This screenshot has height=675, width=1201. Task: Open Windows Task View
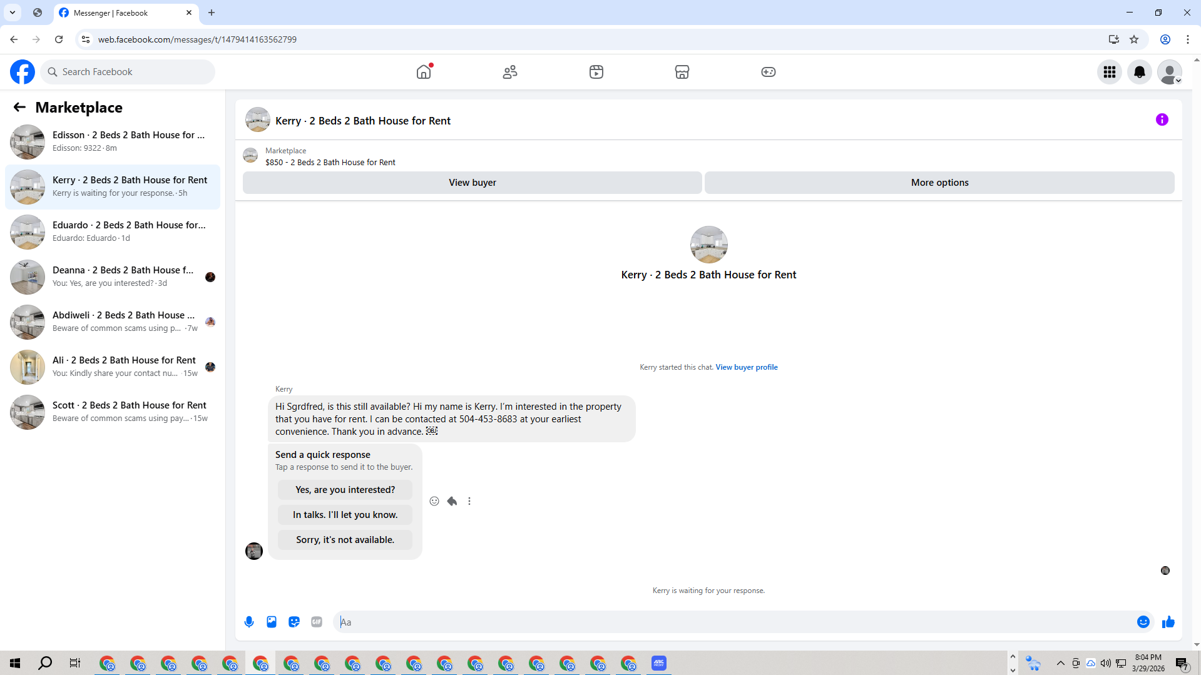tap(75, 663)
